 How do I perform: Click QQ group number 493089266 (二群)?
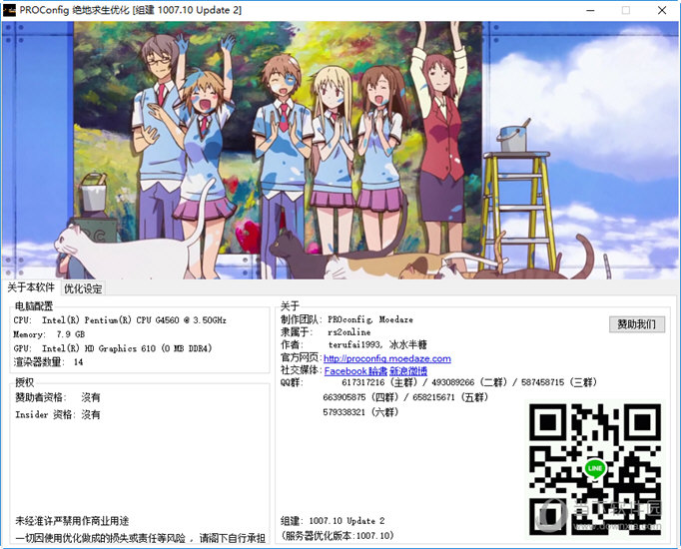coord(469,382)
